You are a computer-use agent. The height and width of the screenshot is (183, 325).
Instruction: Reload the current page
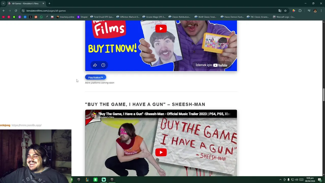pyautogui.click(x=16, y=11)
